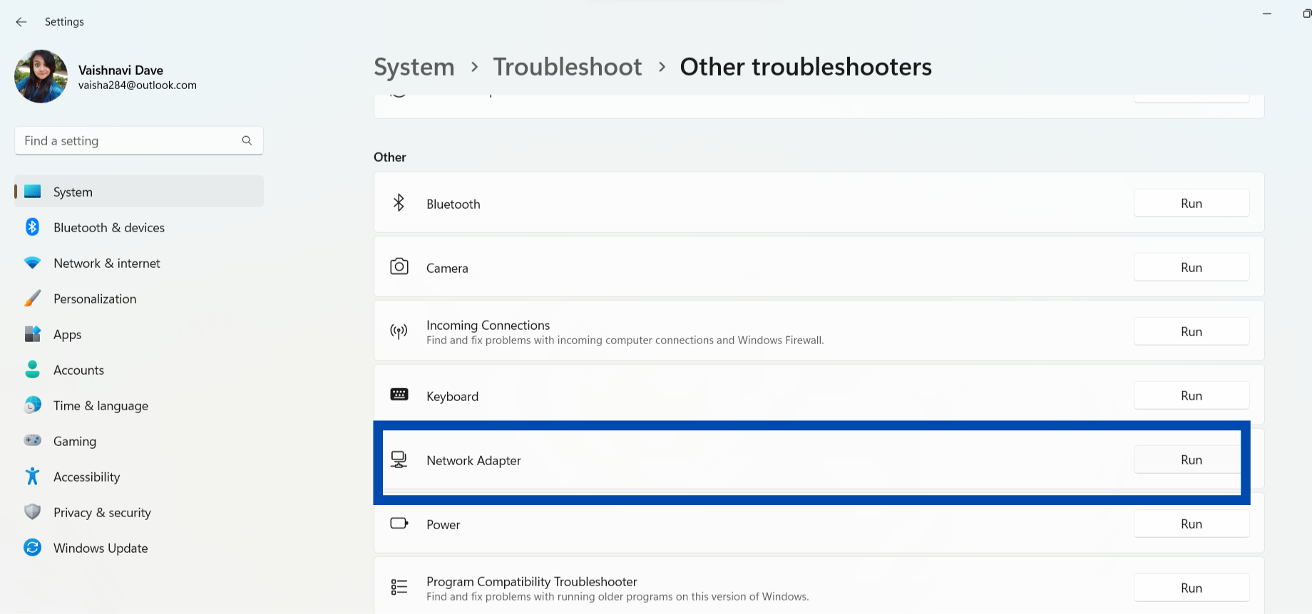Go back to System breadcrumb
The width and height of the screenshot is (1312, 614).
[414, 67]
